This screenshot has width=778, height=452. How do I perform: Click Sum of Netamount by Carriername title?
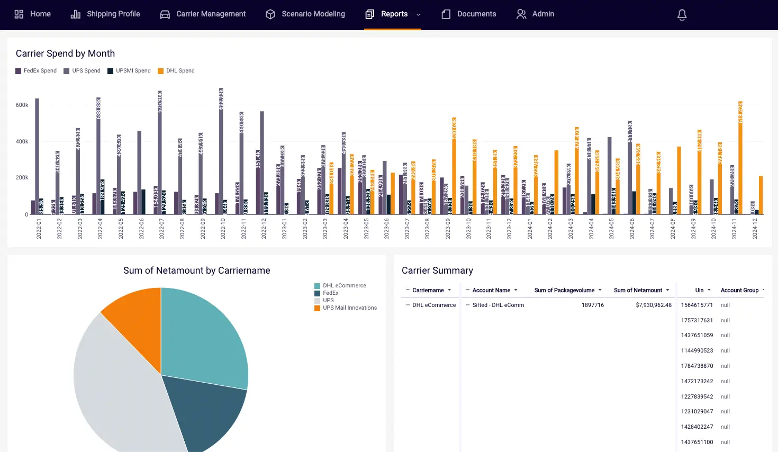197,270
